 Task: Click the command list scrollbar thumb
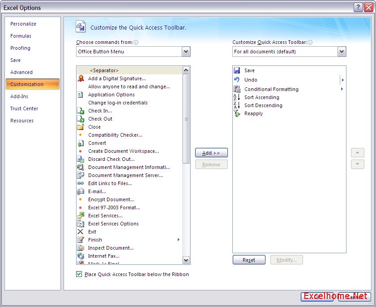pos(186,119)
